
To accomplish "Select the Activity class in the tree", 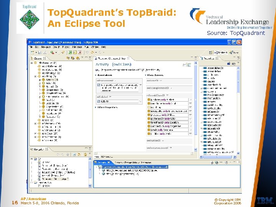I will click(x=52, y=80).
